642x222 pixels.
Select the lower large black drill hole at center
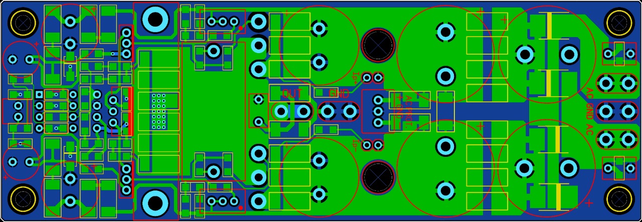coord(378,177)
